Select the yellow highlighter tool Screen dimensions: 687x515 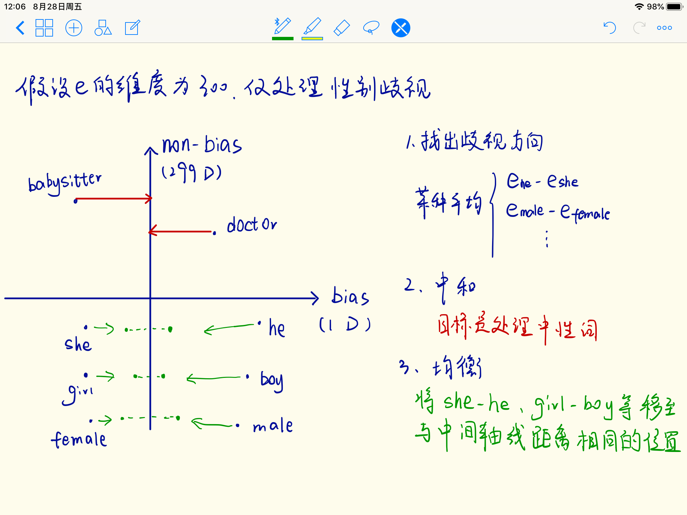tap(312, 26)
